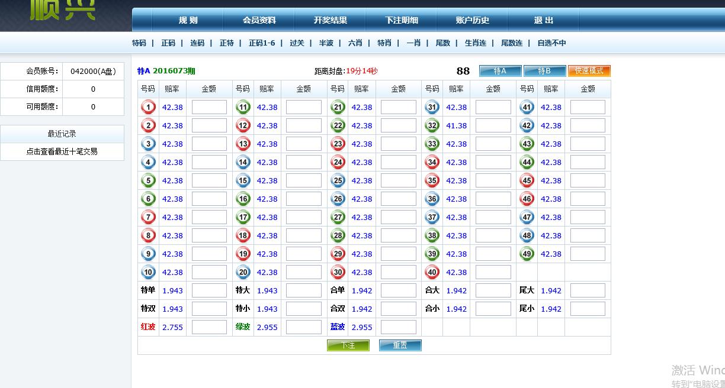Focus the amount field for 红波
This screenshot has width=725, height=388.
tap(209, 327)
